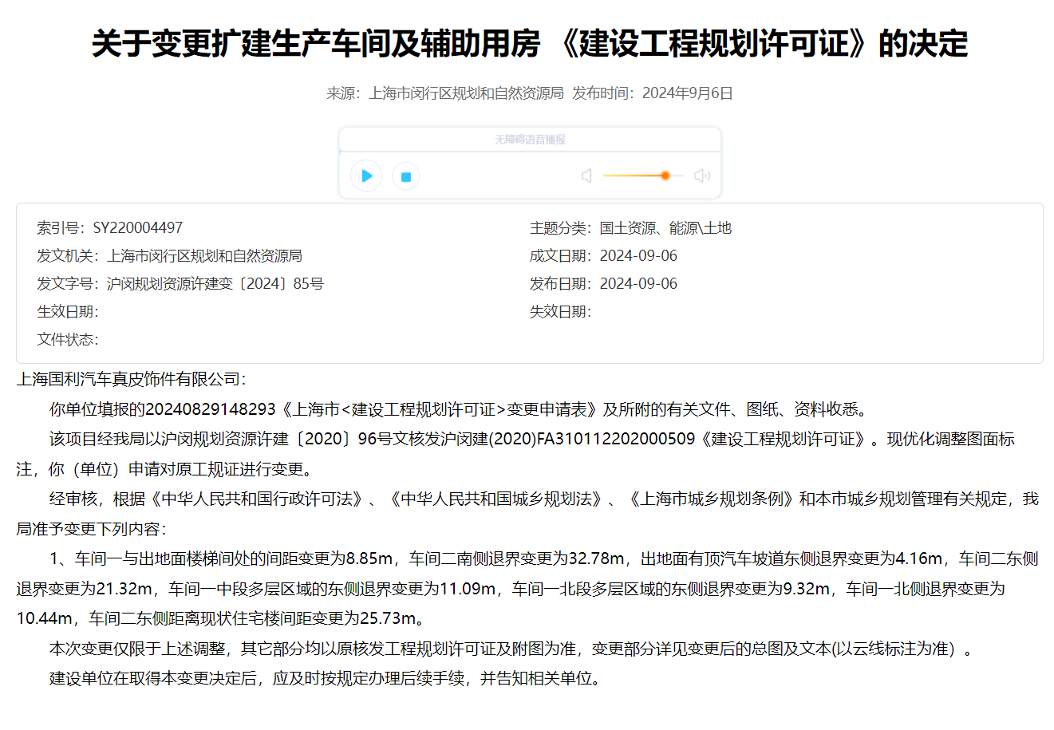The width and height of the screenshot is (1054, 730).
Task: Click the page title about 建设工程规划许可证
Action: coord(530,43)
